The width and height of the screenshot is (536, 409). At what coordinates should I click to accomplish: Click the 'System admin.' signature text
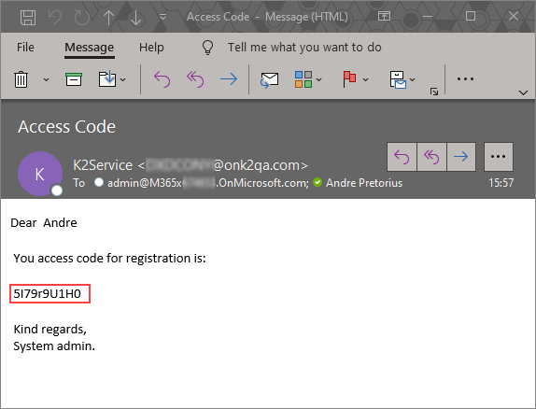click(x=54, y=346)
